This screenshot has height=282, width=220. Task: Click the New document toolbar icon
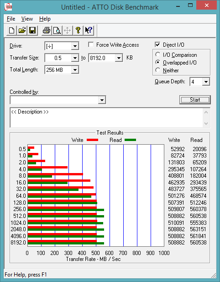[12, 30]
